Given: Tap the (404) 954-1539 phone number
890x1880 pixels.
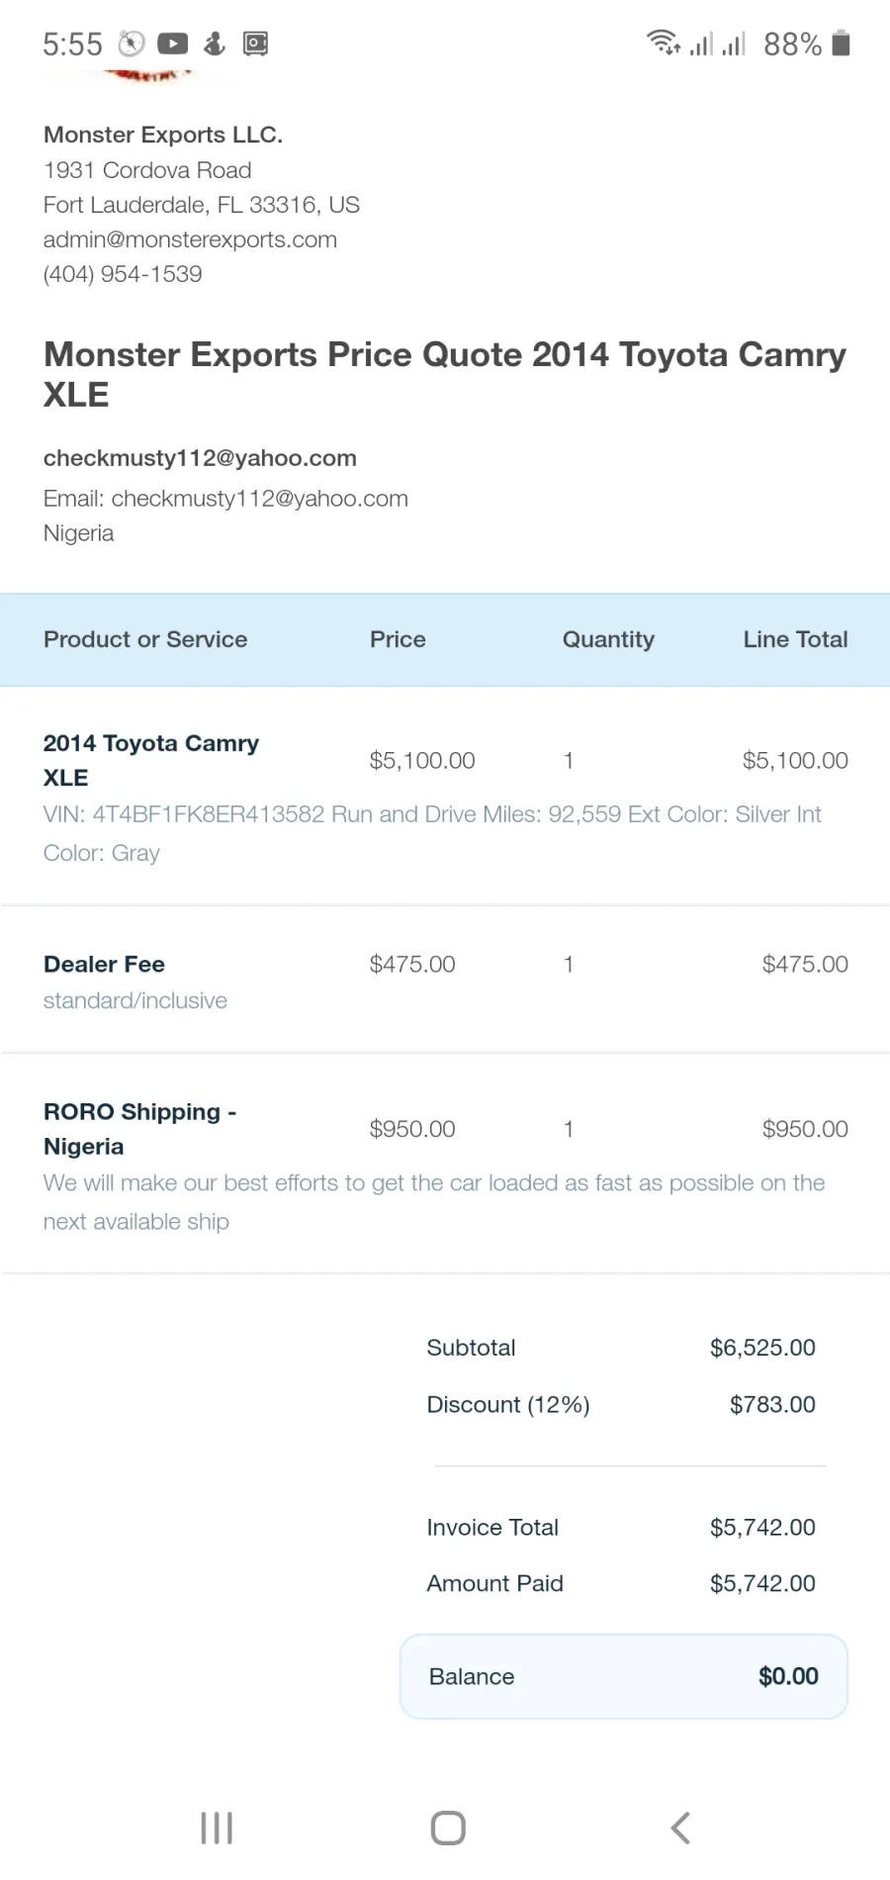Looking at the screenshot, I should pos(123,274).
